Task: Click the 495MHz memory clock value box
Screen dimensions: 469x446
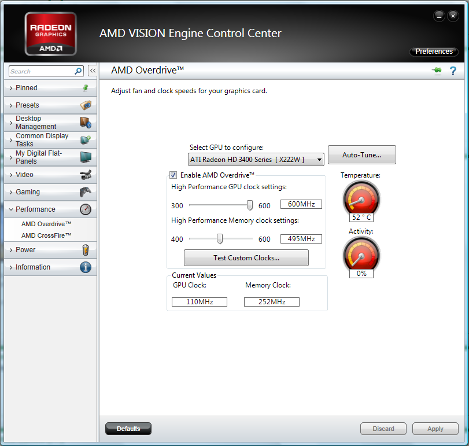Action: point(301,239)
